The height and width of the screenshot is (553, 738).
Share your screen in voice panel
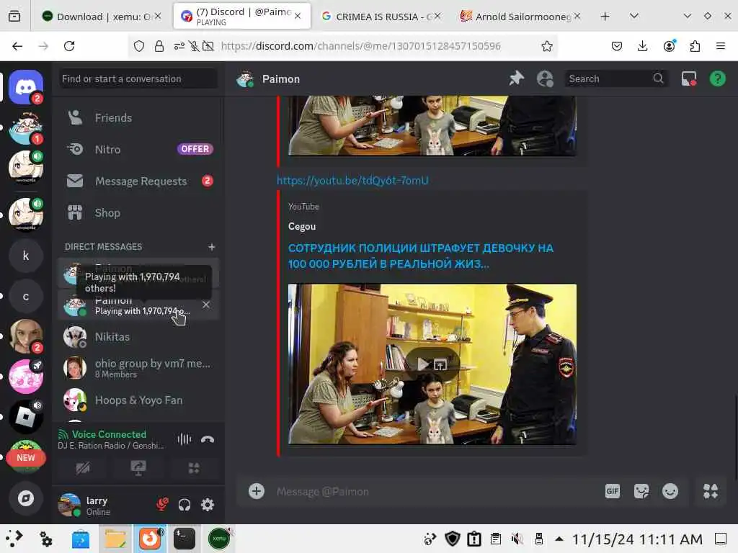pyautogui.click(x=138, y=468)
